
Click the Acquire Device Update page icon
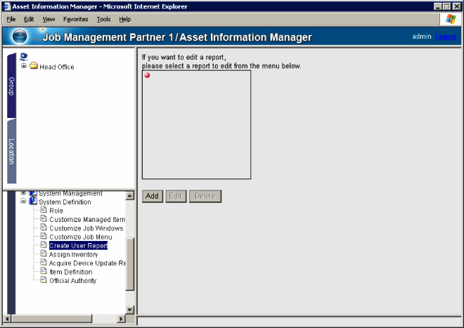pyautogui.click(x=44, y=263)
